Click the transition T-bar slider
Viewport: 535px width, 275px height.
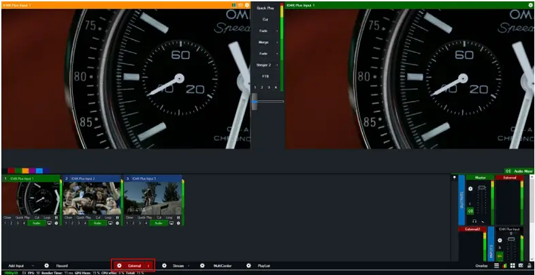(255, 102)
